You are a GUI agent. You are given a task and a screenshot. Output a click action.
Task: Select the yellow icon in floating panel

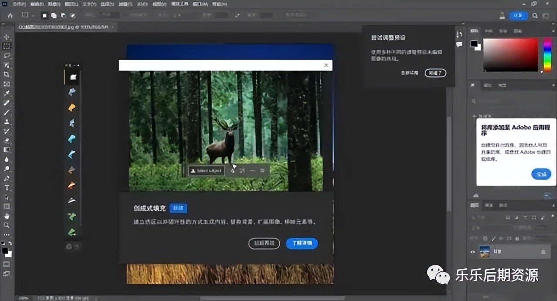click(x=72, y=107)
